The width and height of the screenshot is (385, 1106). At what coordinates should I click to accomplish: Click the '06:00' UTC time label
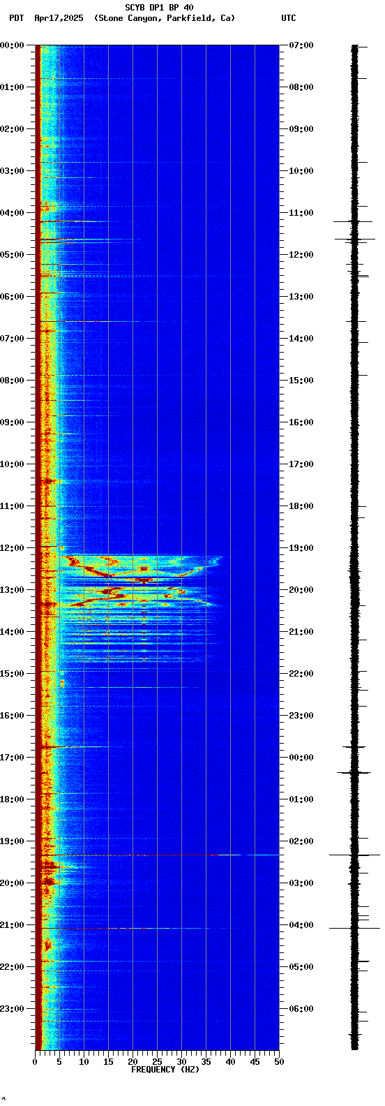tap(301, 1008)
